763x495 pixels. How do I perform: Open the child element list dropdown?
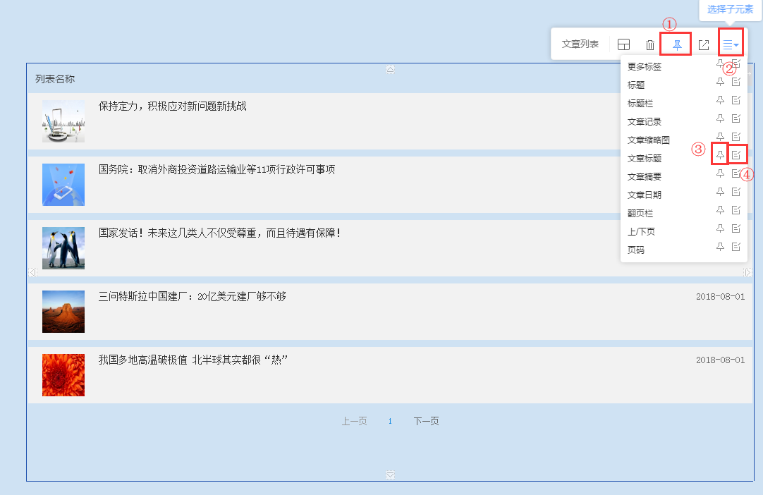[731, 44]
